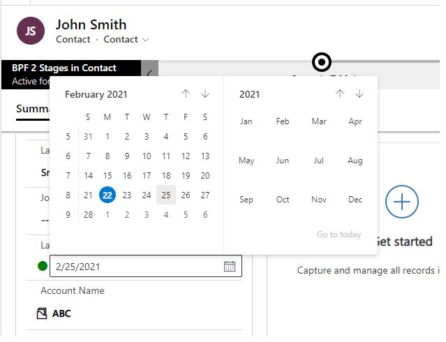Select today's date 22 highlighted blue

(107, 195)
